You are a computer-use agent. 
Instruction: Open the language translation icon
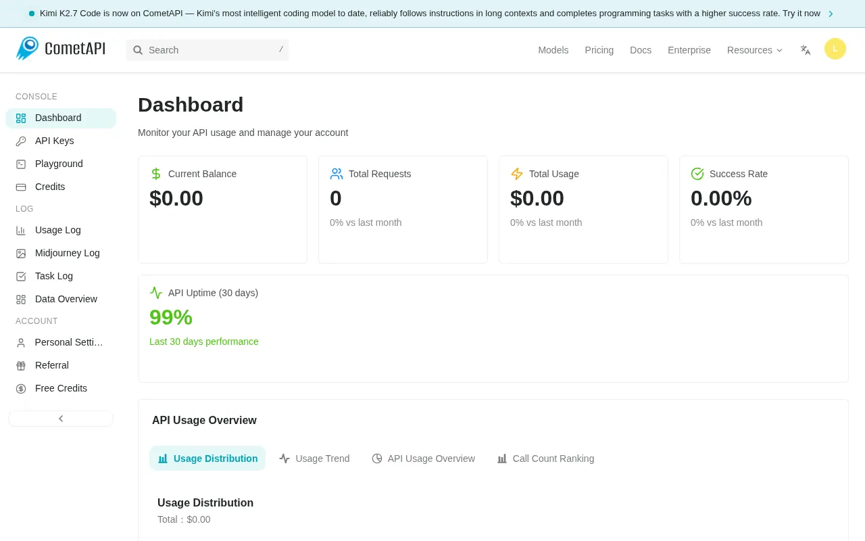[x=806, y=50]
